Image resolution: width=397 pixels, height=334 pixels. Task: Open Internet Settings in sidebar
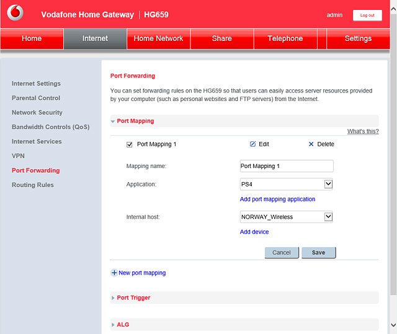pos(36,84)
